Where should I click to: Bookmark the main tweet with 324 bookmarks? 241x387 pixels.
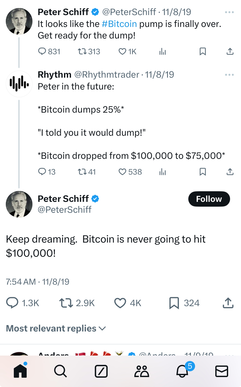pyautogui.click(x=174, y=303)
